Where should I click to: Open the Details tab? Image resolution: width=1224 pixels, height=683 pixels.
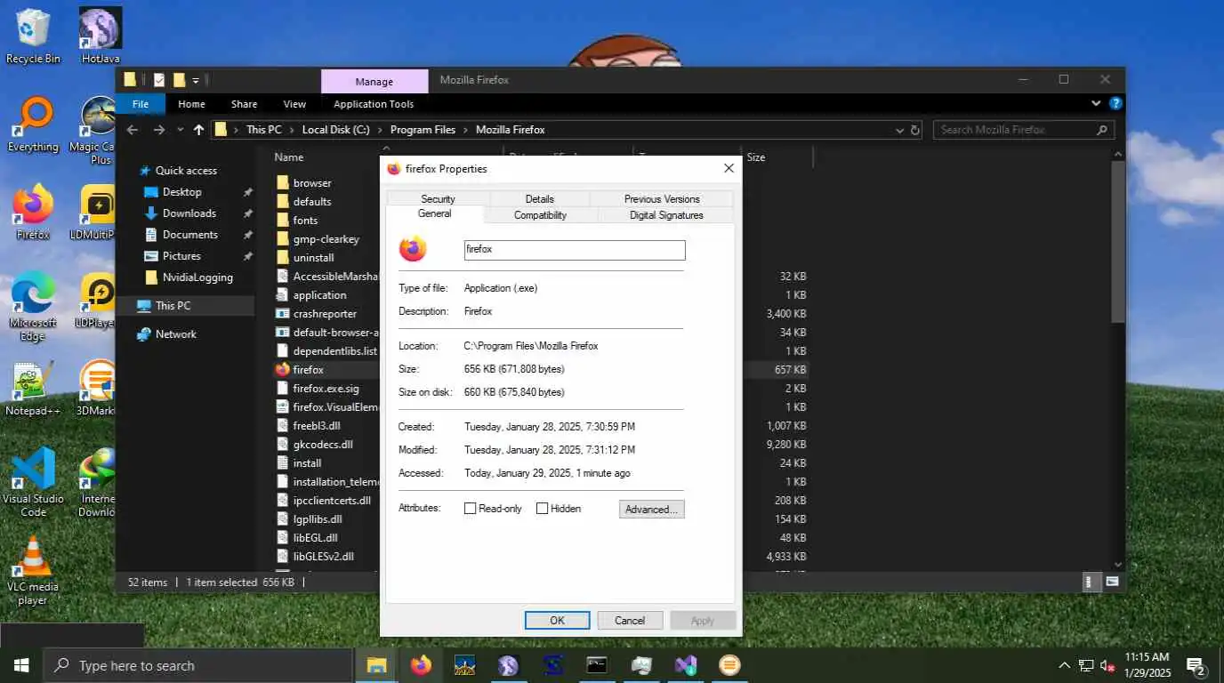[x=539, y=199]
